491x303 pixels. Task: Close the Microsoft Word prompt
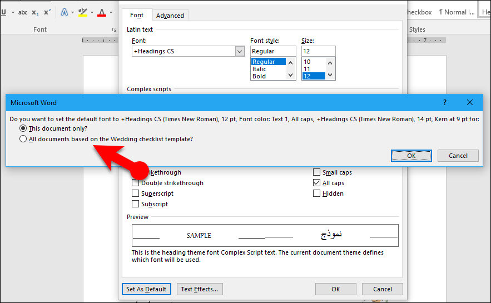point(470,102)
